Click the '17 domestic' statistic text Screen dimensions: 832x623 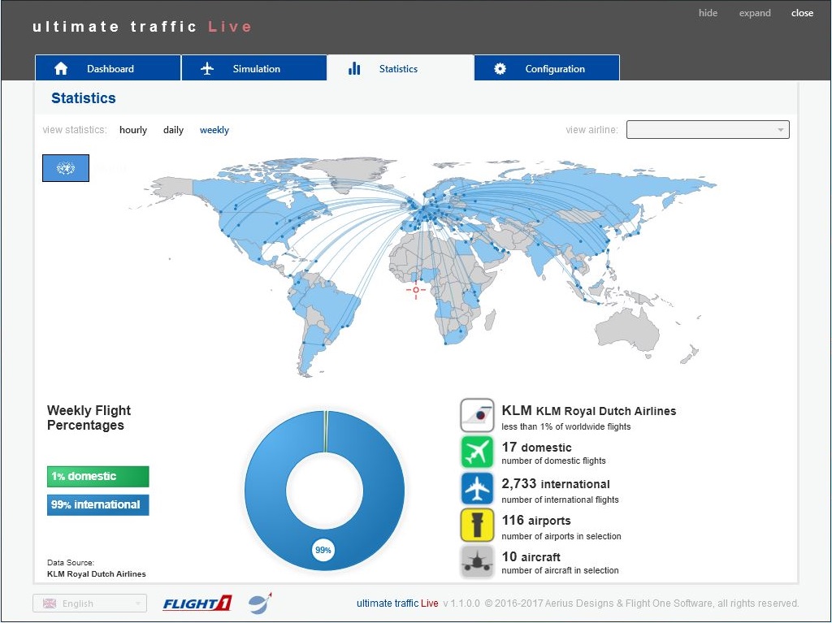click(536, 448)
